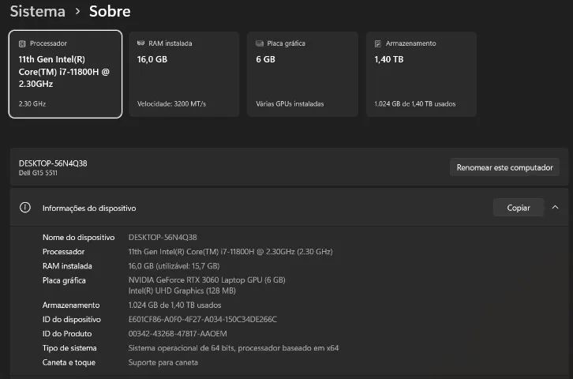Click the DESKTOP-56N4Q38 computer name header
Image resolution: width=573 pixels, height=379 pixels.
[x=53, y=163]
